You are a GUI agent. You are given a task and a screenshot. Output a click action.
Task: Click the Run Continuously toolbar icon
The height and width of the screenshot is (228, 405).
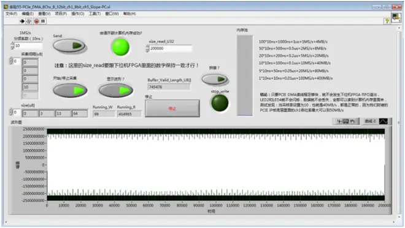[x=29, y=21]
